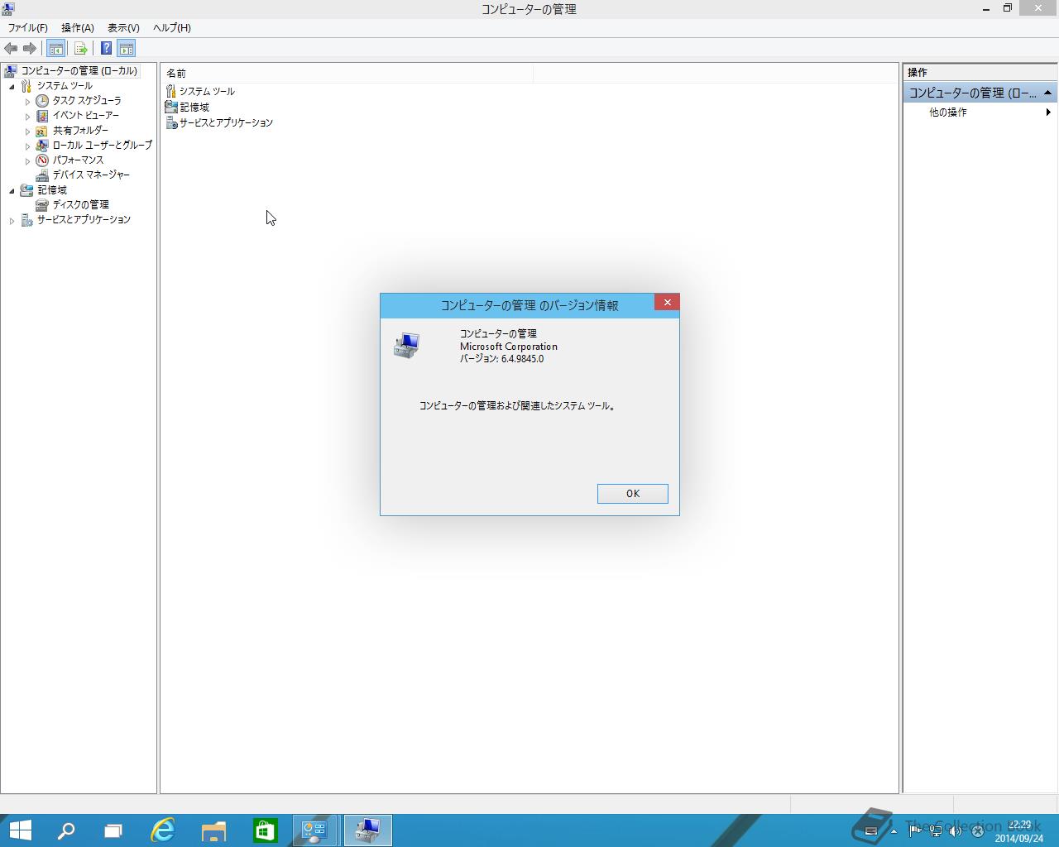Open the touch keyboard tray icon
The image size is (1059, 847).
pyautogui.click(x=871, y=831)
